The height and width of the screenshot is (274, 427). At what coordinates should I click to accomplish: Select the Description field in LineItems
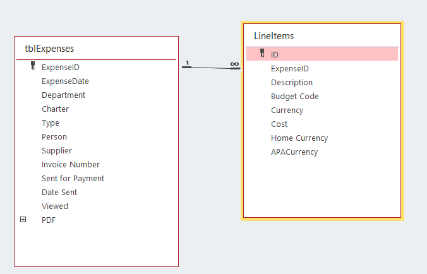(292, 82)
